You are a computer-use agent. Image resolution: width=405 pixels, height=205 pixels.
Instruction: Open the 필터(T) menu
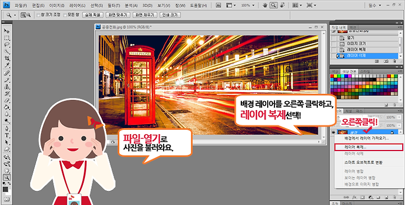(x=114, y=6)
